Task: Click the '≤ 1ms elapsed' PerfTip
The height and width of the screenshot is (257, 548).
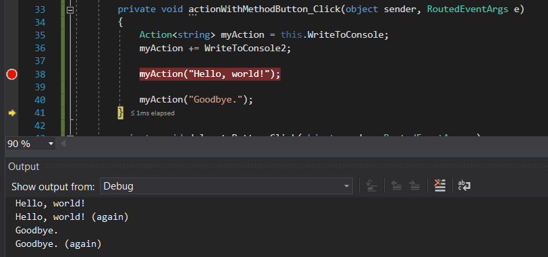Action: (153, 113)
